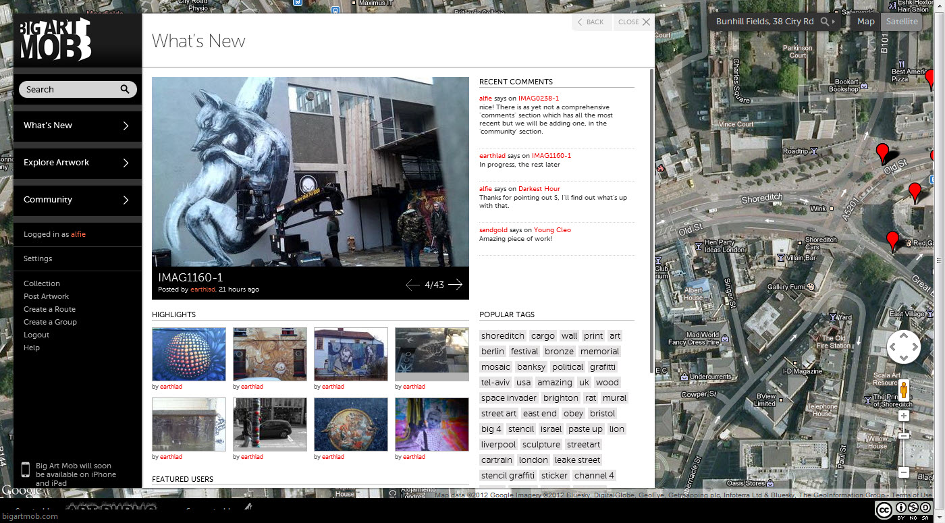
Task: Zoom out on the map
Action: pos(904,472)
